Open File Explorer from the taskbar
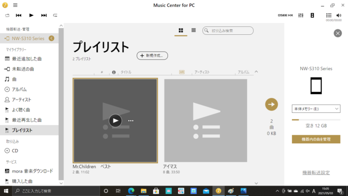Image resolution: width=348 pixels, height=196 pixels. click(144, 191)
